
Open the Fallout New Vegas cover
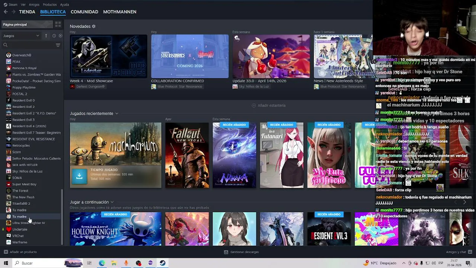[x=187, y=155]
